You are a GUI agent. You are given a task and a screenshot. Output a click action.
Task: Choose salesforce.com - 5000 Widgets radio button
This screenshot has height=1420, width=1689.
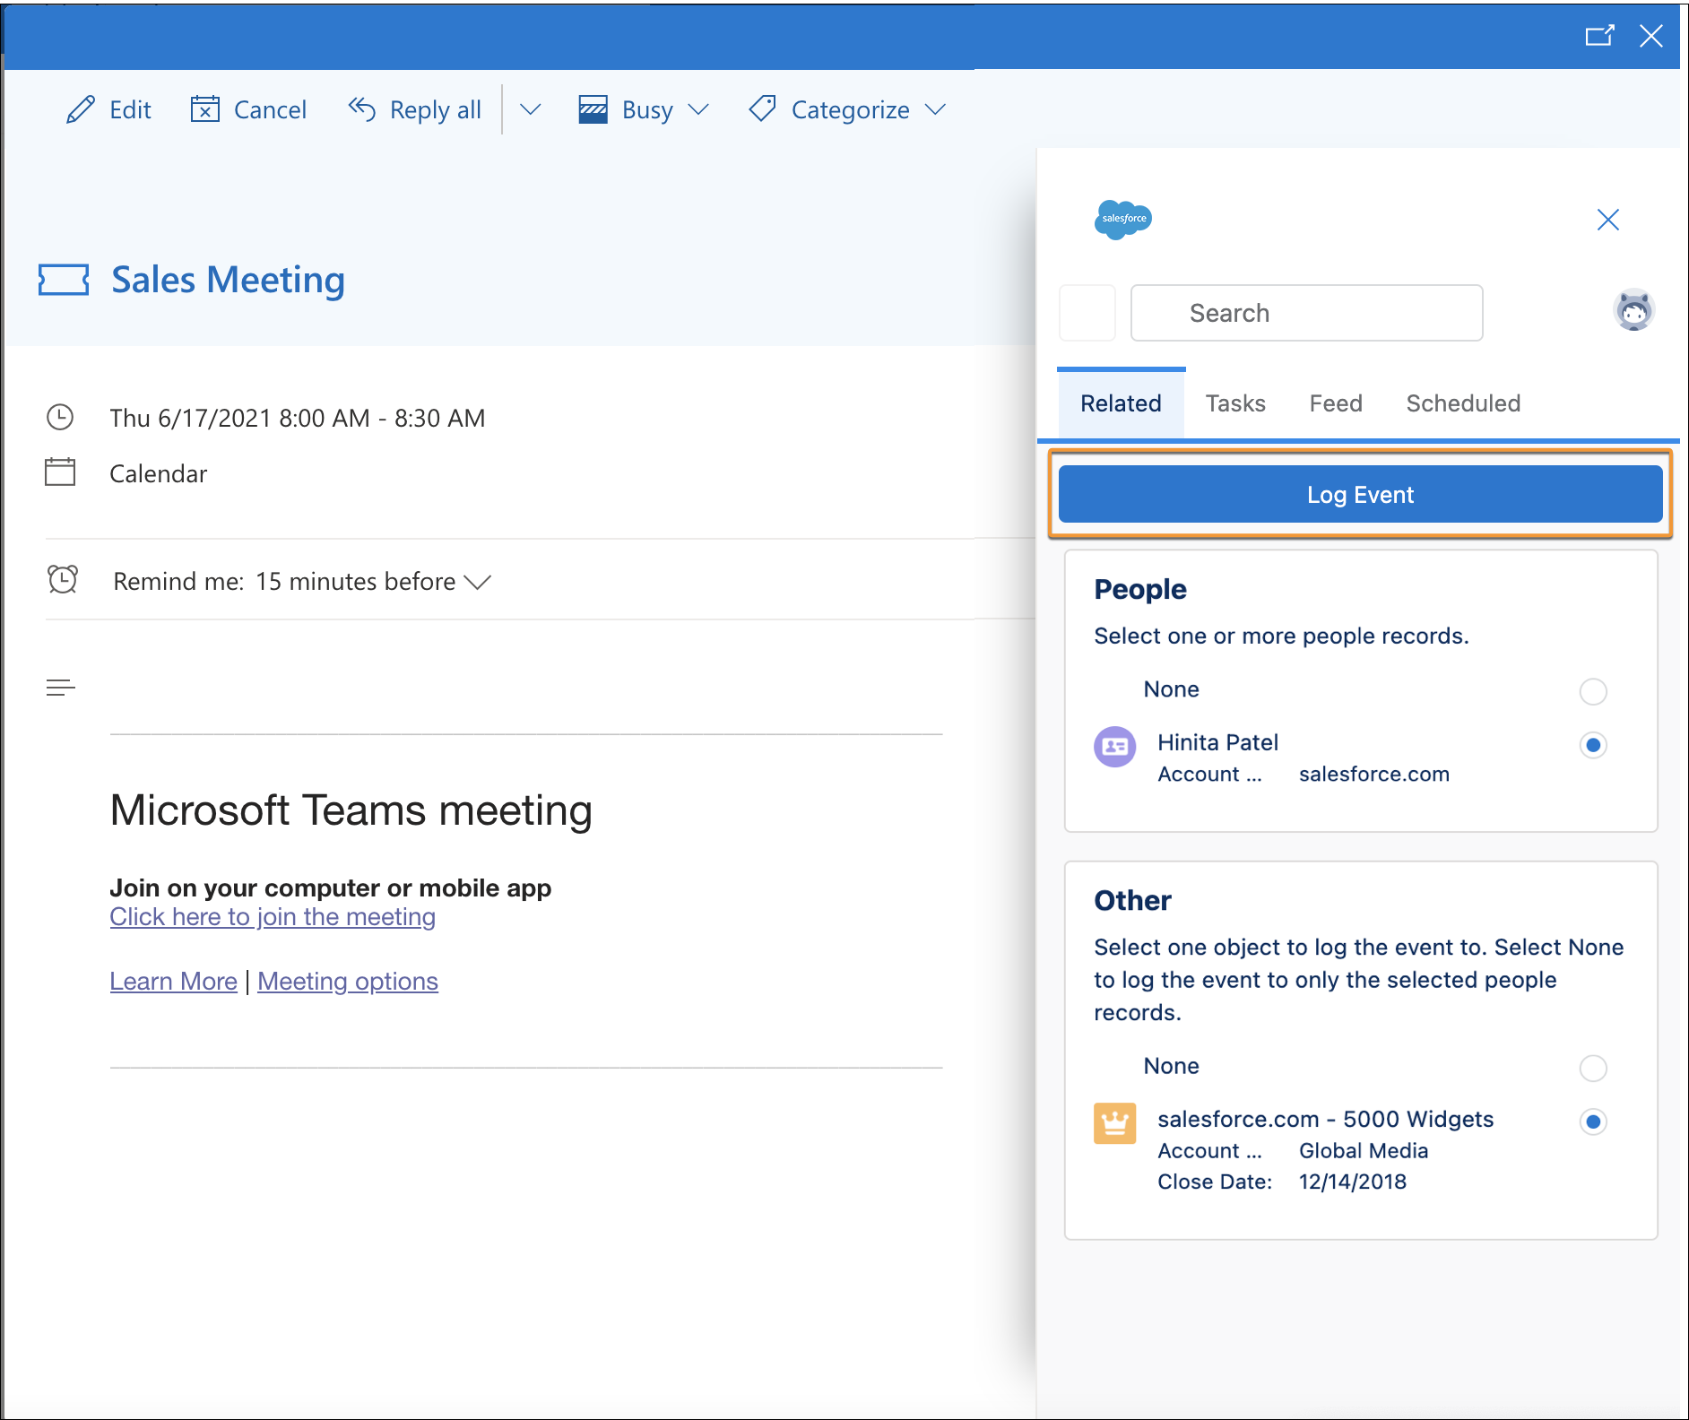pos(1592,1121)
